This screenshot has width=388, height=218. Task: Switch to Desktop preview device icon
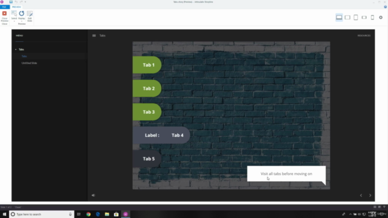(339, 18)
